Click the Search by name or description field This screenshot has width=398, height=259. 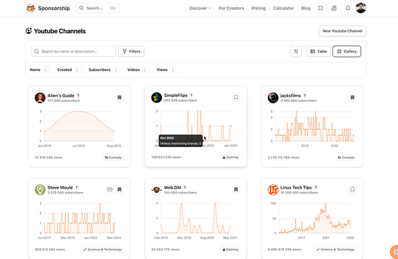(x=74, y=52)
